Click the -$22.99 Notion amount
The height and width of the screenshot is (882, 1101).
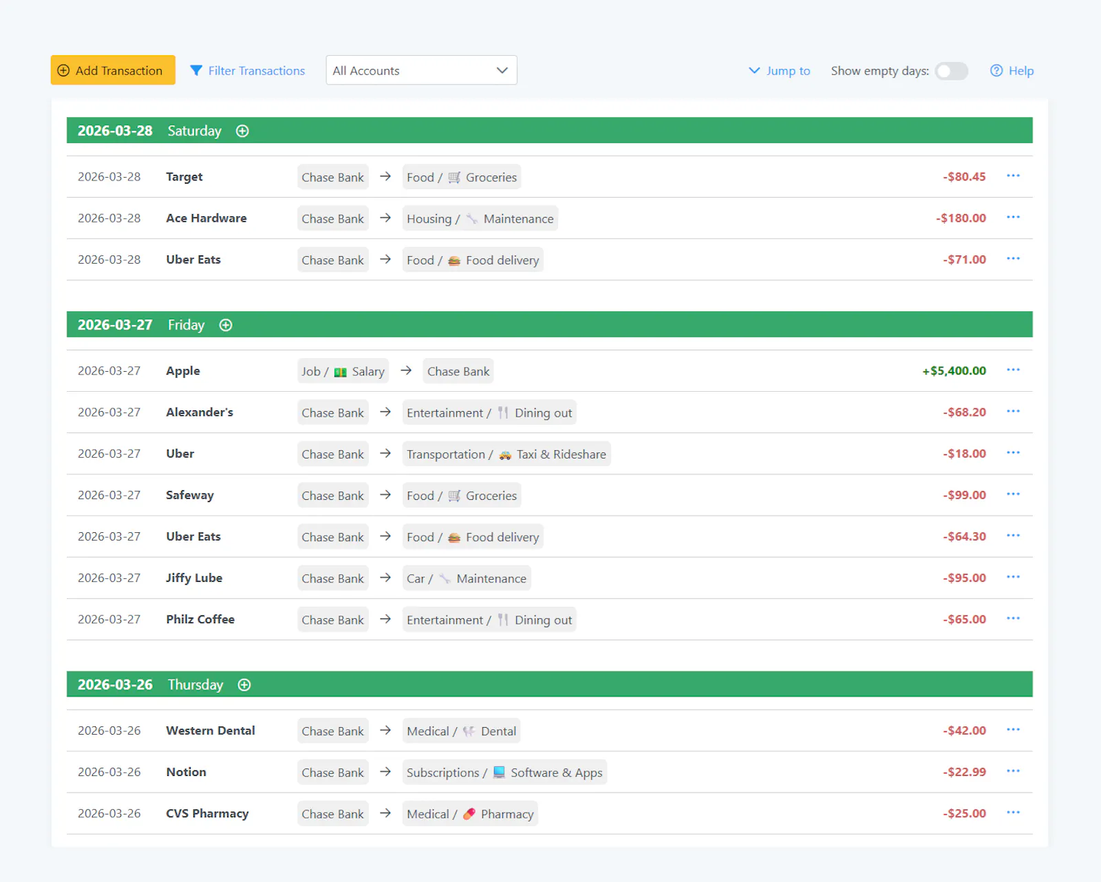point(964,772)
